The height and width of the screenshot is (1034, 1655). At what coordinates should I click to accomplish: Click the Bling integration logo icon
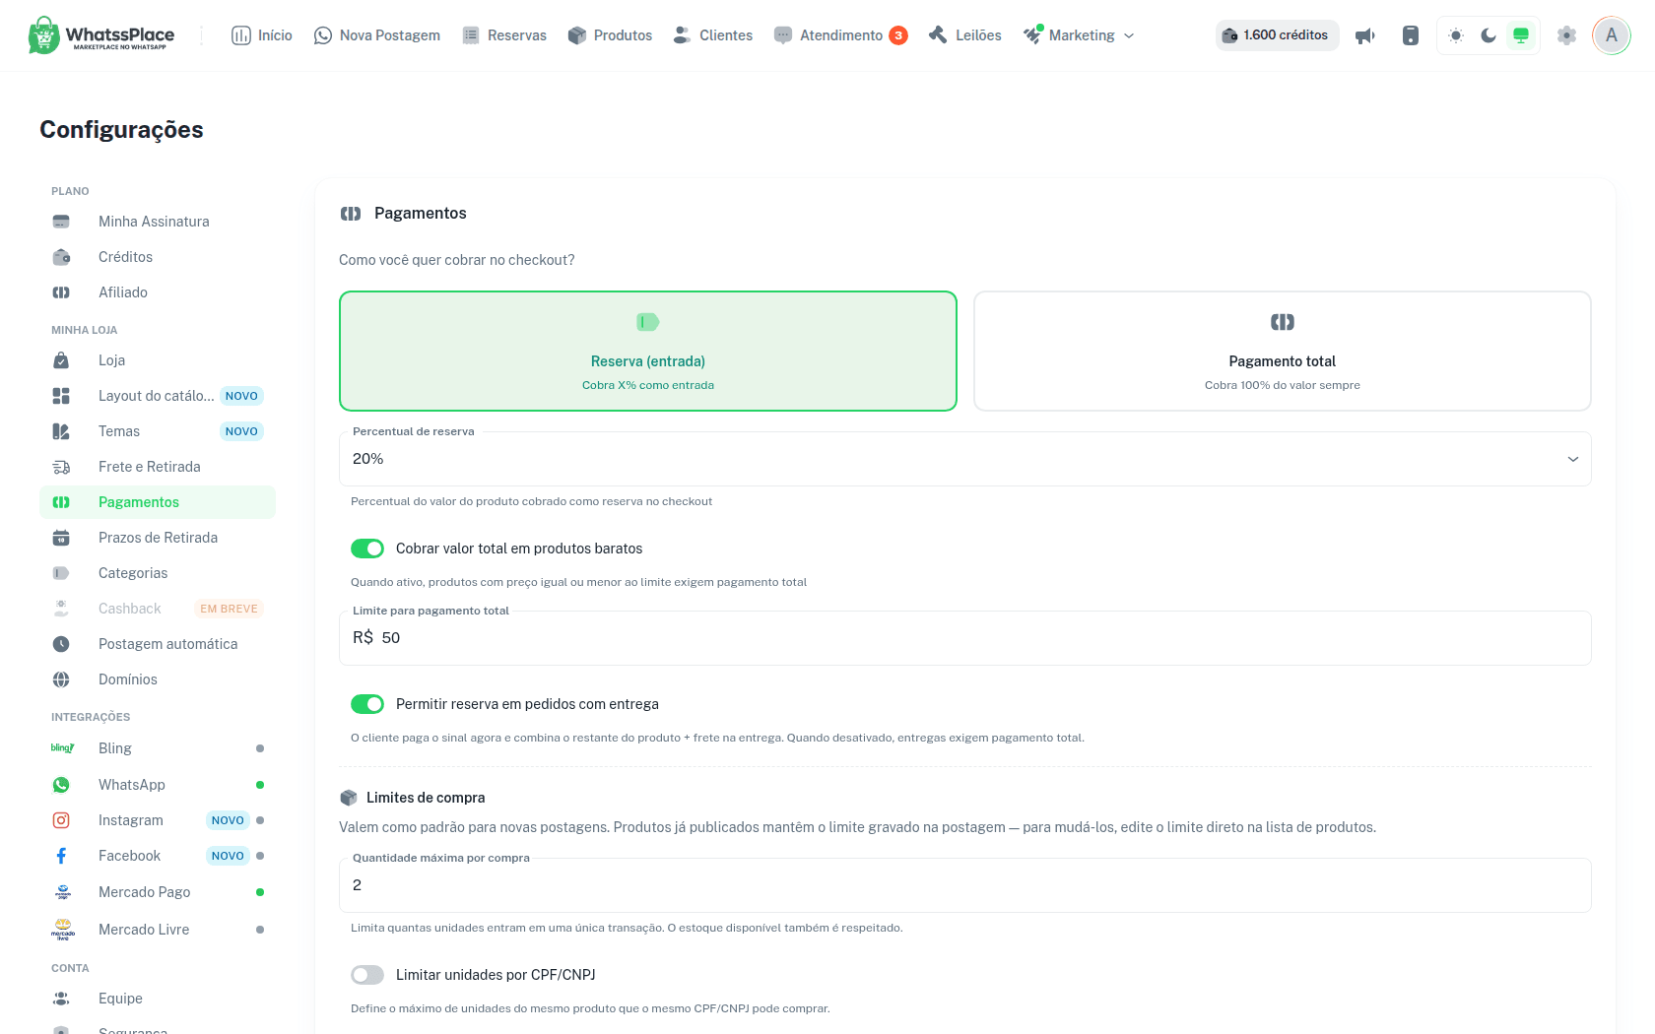(62, 748)
